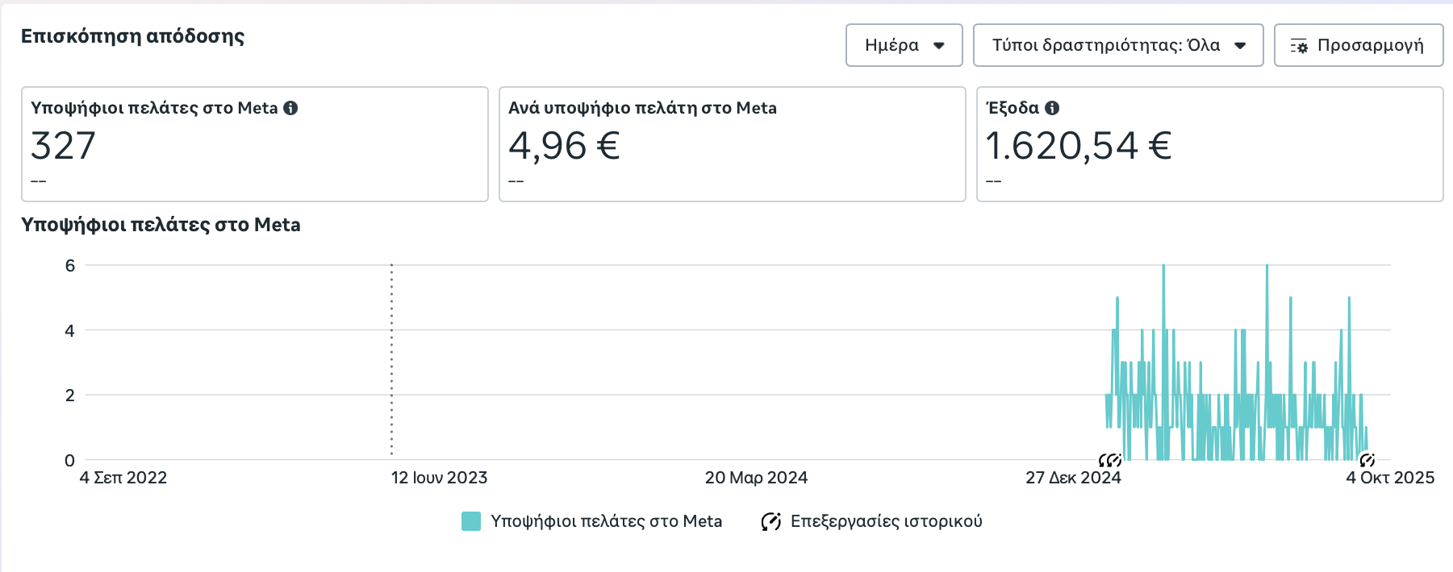Click info icon beside Υποψήφιοι πελάτες στο Meta card title
The width and height of the screenshot is (1453, 572).
click(x=290, y=108)
